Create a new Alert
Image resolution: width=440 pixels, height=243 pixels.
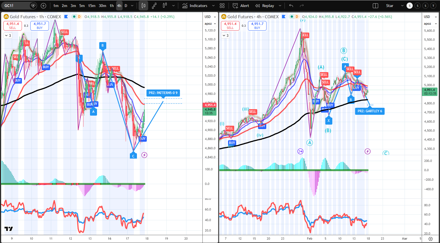(241, 6)
